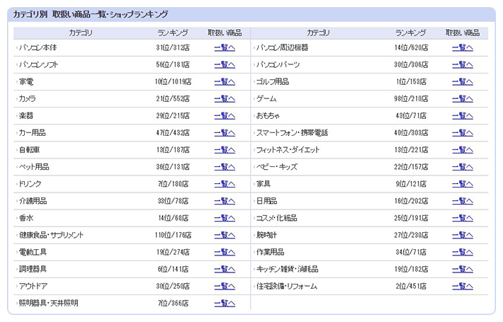Click ranking value 1位/153店

pyautogui.click(x=411, y=81)
